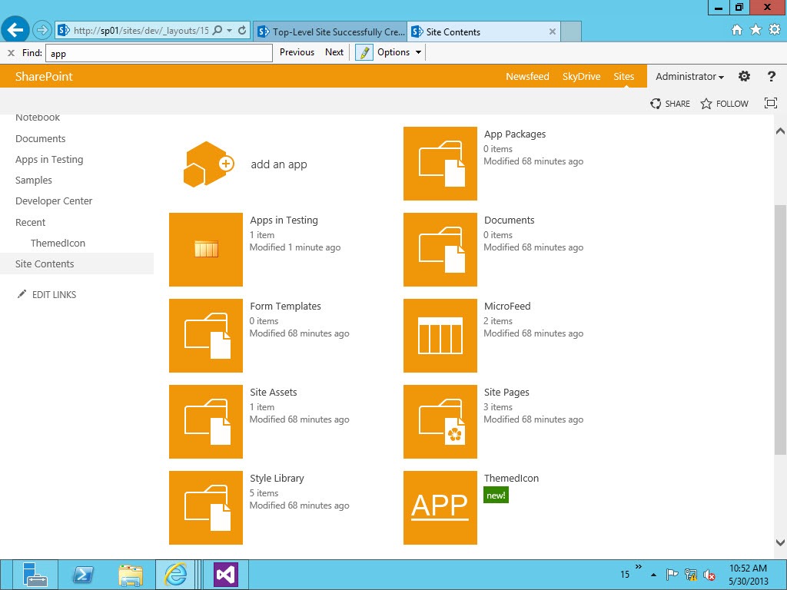Open Newsfeed from the top navigation
787x590 pixels.
(527, 76)
